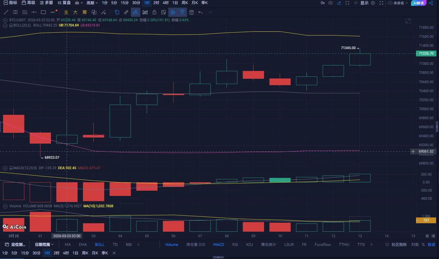Click the add-window icon near camera
This screenshot has width=439, height=259.
pos(347,3)
